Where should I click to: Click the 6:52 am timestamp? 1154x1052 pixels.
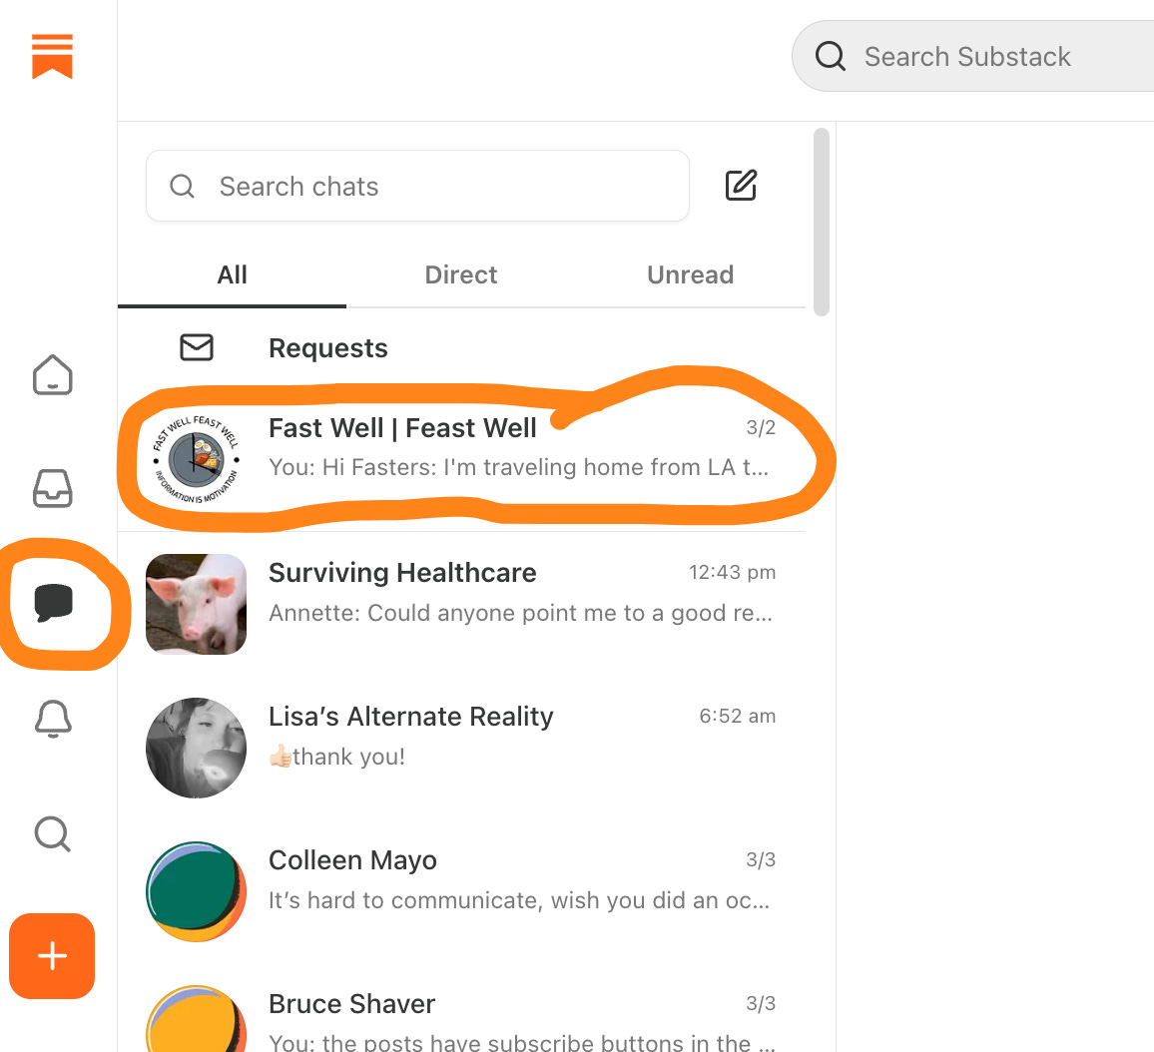pos(738,716)
